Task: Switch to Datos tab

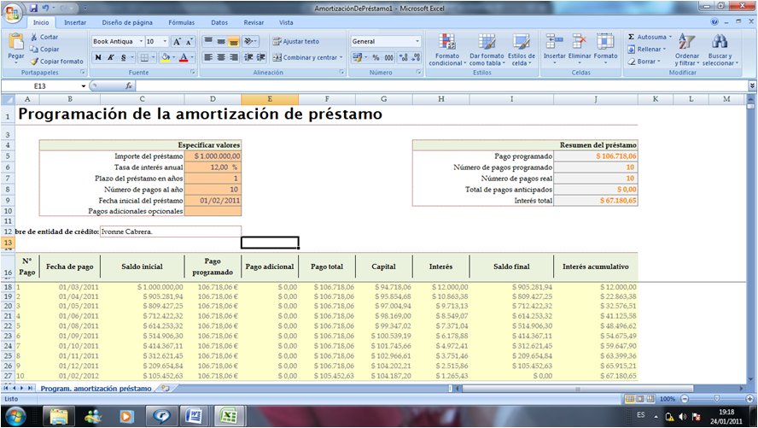Action: (x=219, y=22)
